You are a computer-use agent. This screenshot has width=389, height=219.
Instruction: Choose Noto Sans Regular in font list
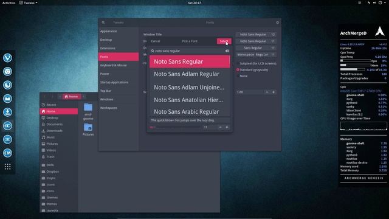190,61
